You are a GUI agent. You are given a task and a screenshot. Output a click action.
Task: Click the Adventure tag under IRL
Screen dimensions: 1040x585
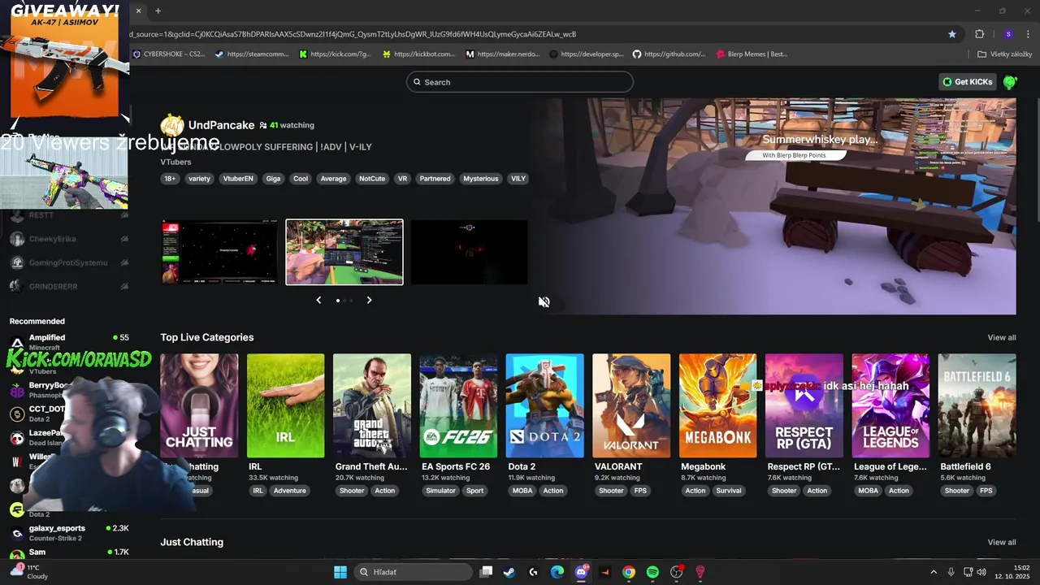(289, 491)
